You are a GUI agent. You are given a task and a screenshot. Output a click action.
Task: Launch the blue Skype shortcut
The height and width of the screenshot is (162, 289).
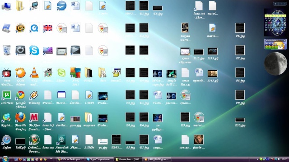[x=34, y=50]
